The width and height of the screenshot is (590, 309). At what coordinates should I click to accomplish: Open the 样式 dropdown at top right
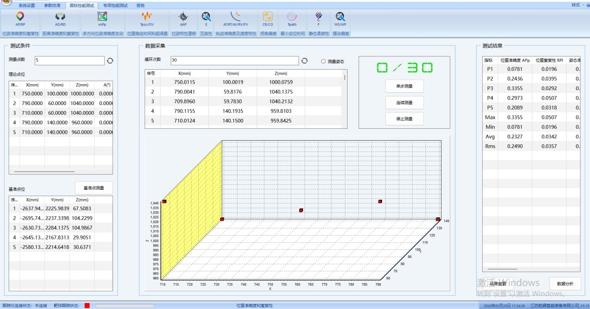[578, 5]
